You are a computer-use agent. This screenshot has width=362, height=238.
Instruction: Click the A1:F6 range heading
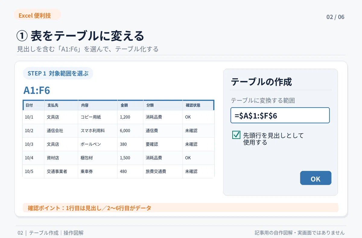click(x=37, y=90)
